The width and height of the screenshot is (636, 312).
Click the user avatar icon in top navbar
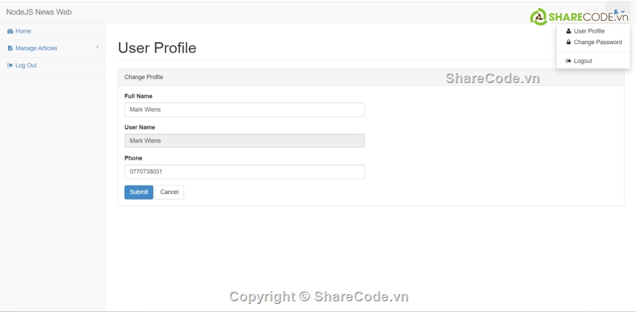click(x=615, y=12)
